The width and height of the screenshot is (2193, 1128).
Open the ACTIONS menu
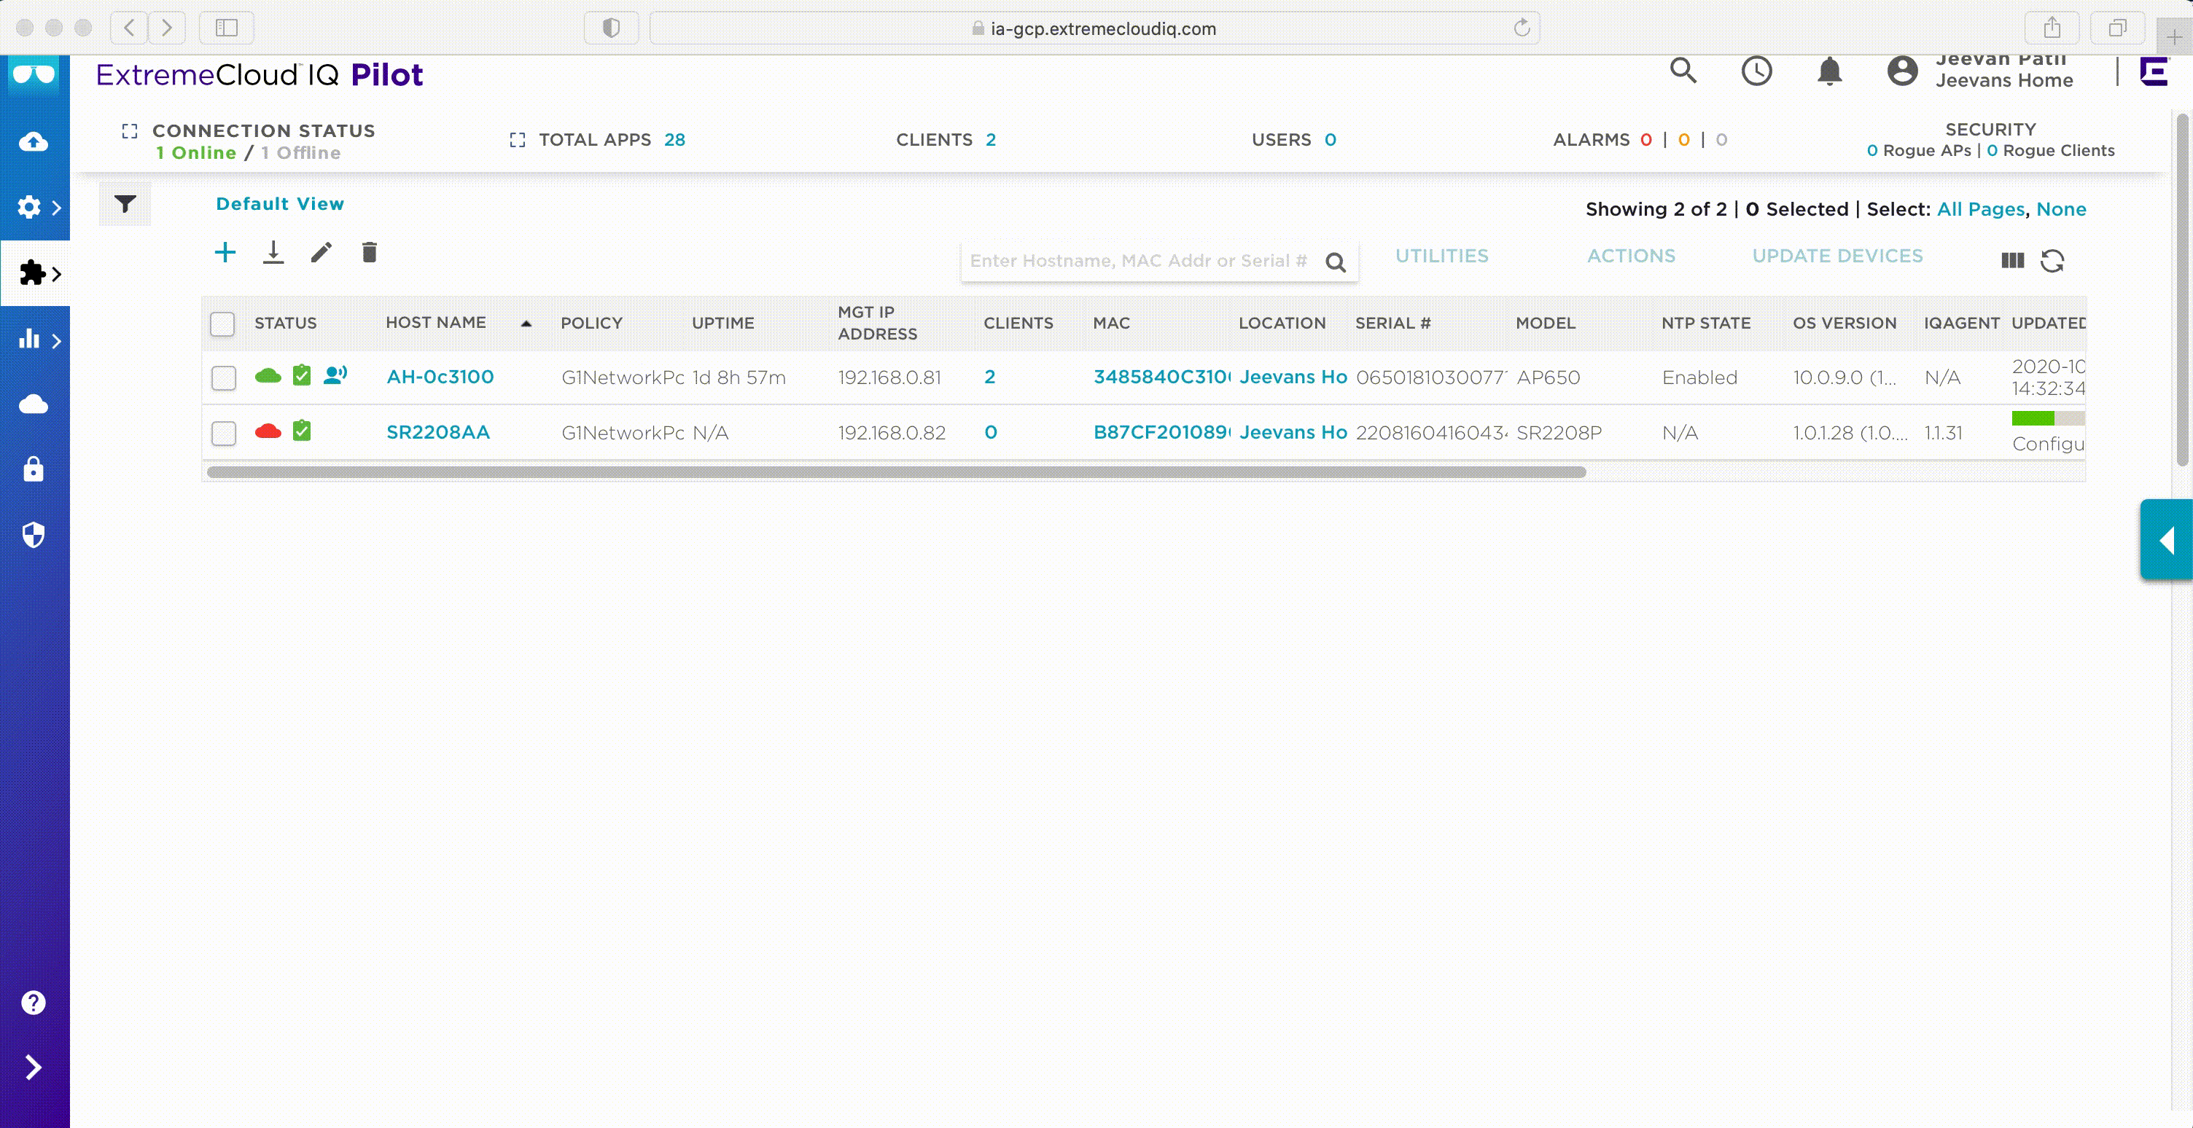tap(1630, 256)
